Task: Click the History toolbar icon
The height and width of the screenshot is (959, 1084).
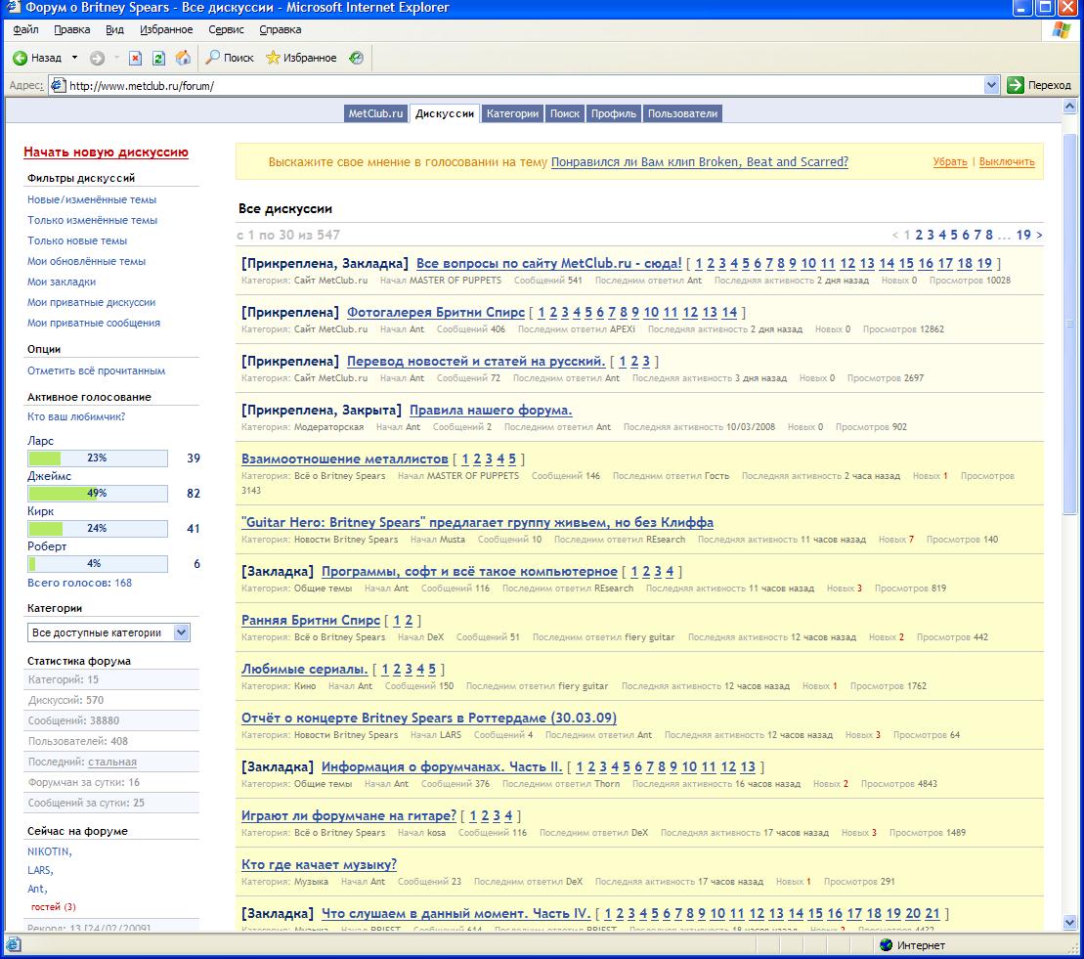Action: click(x=356, y=58)
